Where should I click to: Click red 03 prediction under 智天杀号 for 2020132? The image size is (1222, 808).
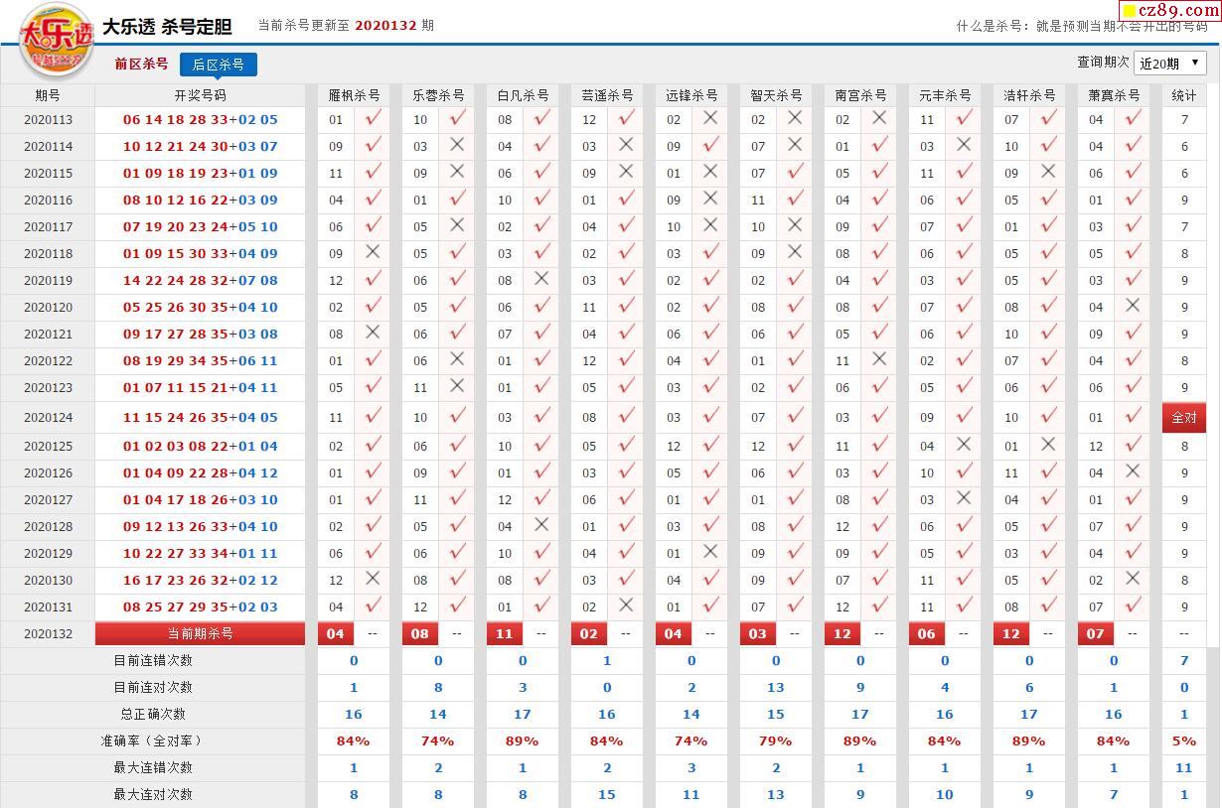point(758,633)
